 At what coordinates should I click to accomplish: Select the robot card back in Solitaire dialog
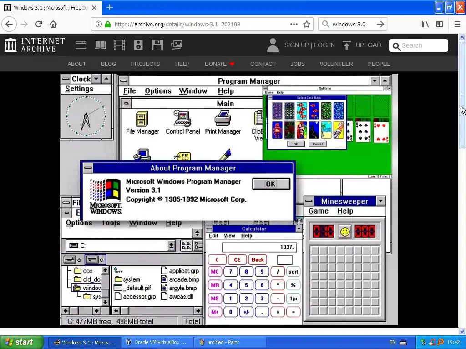coord(277,130)
